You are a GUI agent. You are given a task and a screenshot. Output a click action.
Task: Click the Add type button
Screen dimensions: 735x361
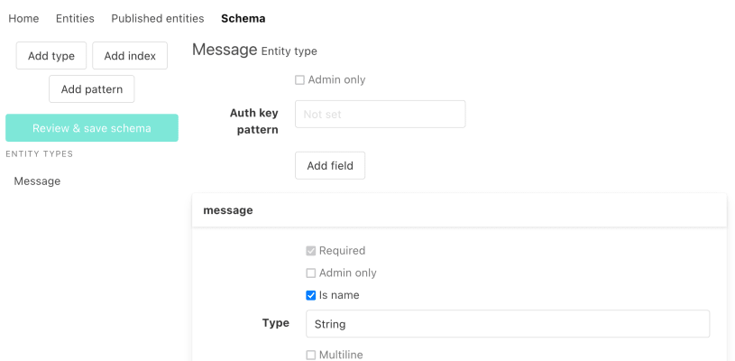pyautogui.click(x=51, y=56)
